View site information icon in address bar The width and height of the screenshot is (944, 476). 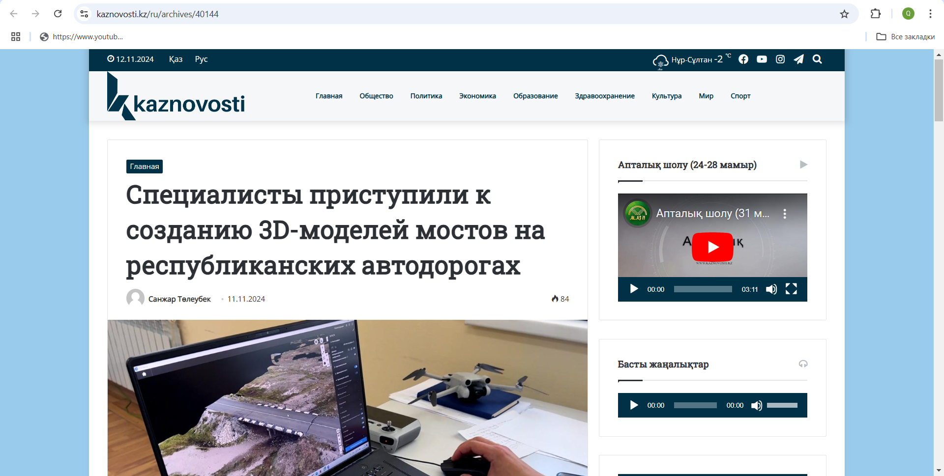coord(85,14)
